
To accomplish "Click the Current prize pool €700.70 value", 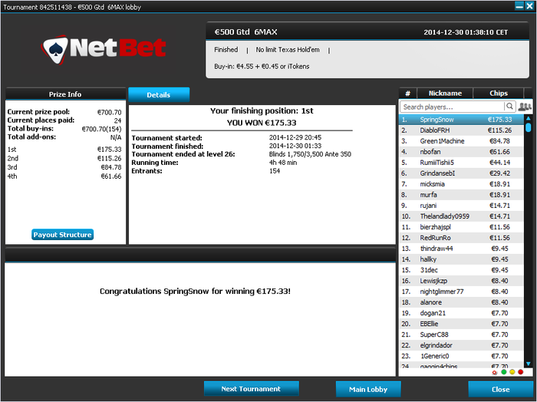I will (109, 112).
